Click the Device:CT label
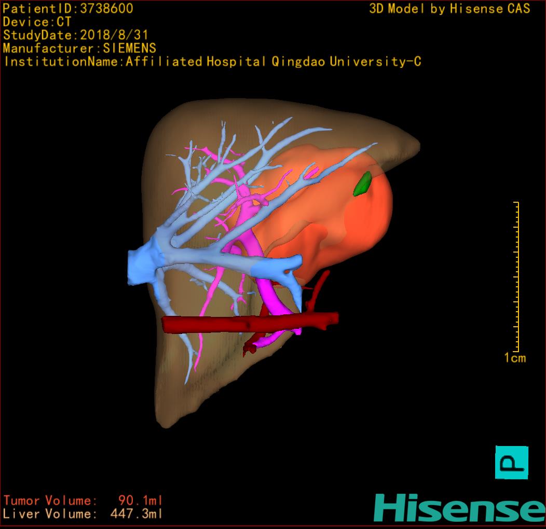The width and height of the screenshot is (546, 529). tap(37, 22)
